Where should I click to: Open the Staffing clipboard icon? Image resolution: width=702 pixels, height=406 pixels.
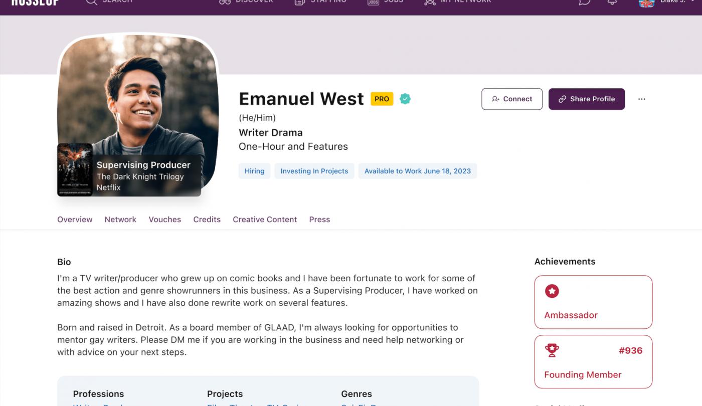(x=299, y=2)
